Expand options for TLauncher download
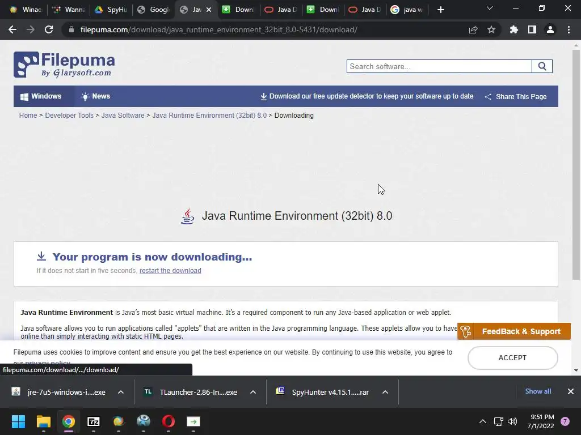The height and width of the screenshot is (435, 581). point(253,392)
